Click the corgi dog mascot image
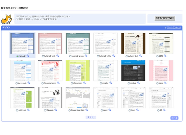 [x=7, y=19]
